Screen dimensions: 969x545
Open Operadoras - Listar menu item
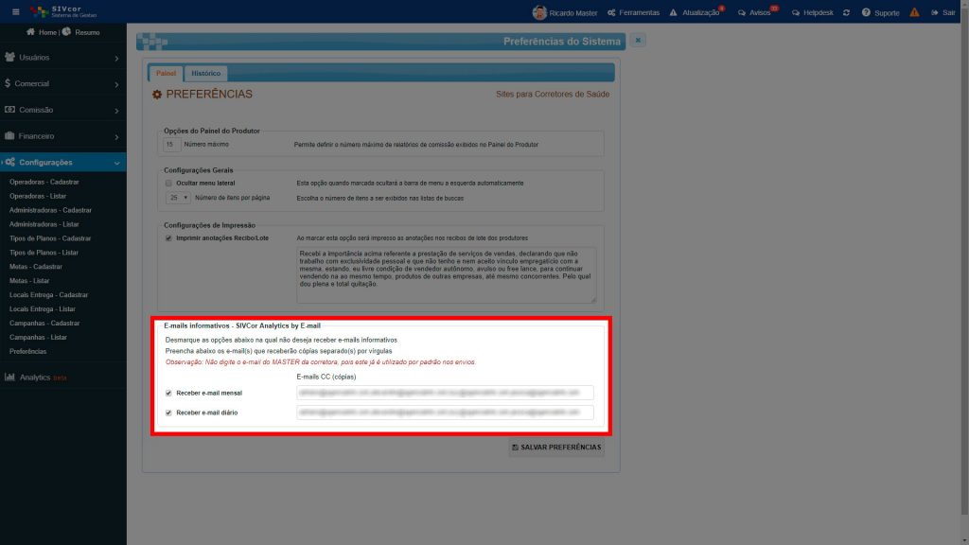coord(38,196)
